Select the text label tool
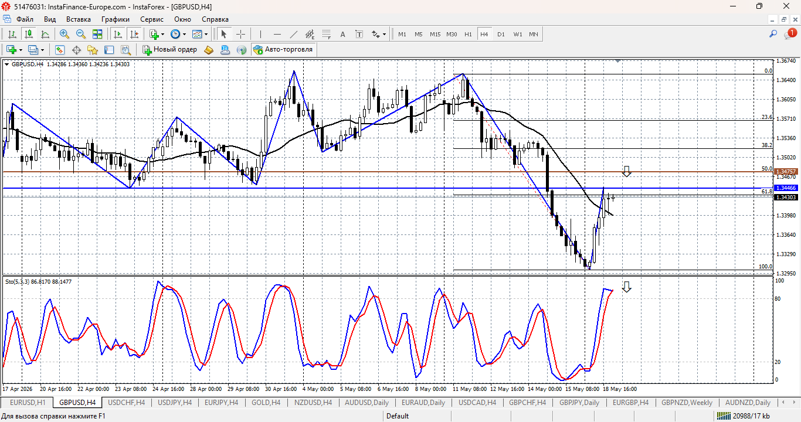This screenshot has width=801, height=422. point(359,34)
